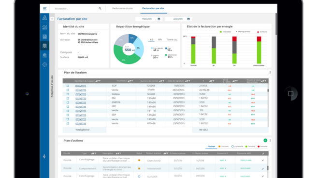Toggle the Manquantes legend entry
The width and height of the screenshot is (319, 178).
click(243, 32)
